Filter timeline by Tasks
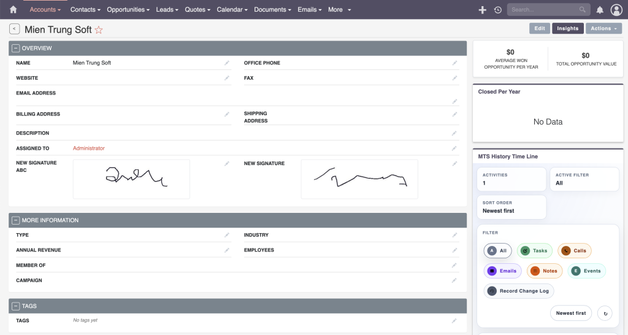This screenshot has width=628, height=335. click(535, 251)
